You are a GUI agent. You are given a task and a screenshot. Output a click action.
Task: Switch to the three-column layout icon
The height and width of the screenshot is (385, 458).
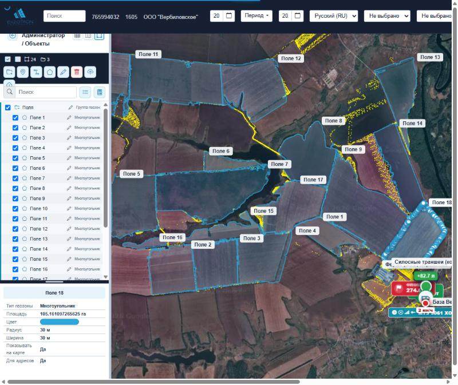[88, 36]
